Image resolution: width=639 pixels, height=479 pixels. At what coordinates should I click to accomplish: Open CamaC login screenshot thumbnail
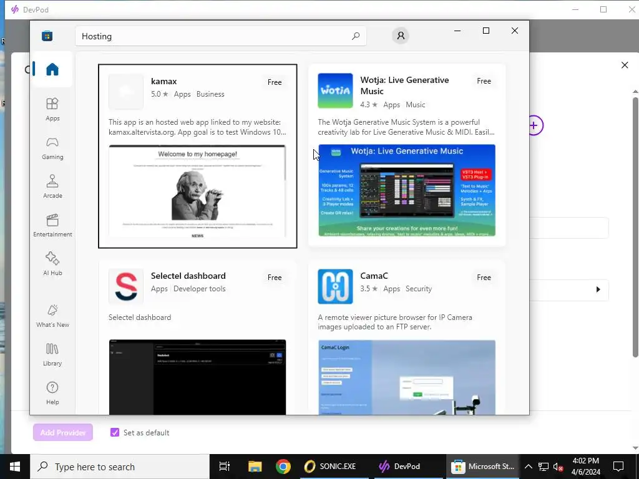coord(407,377)
